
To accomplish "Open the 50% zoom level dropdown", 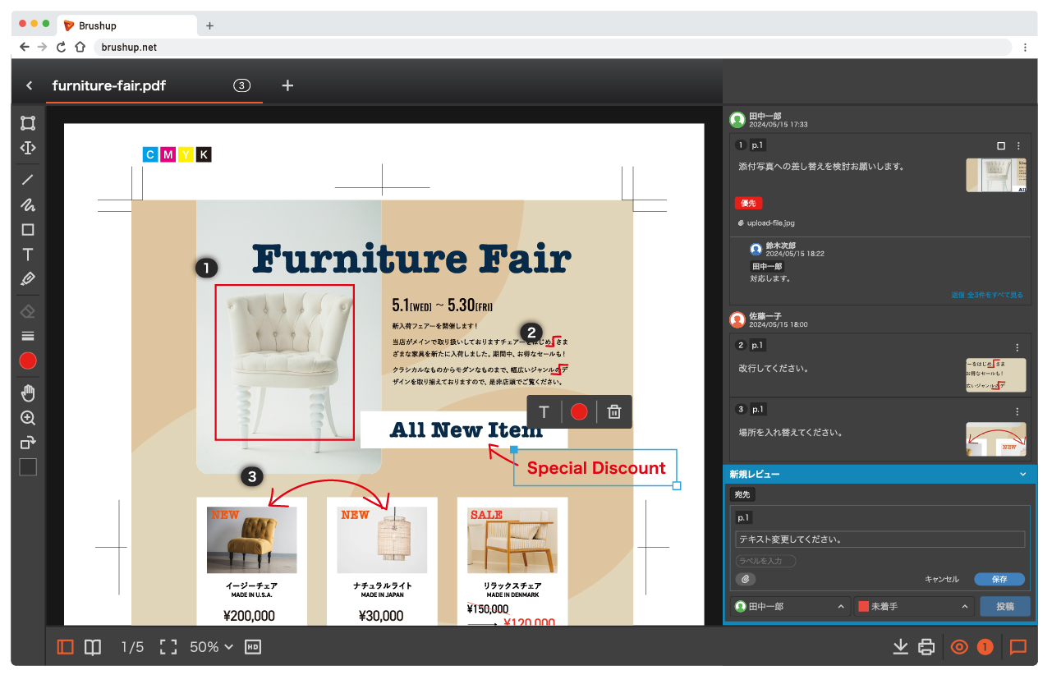I will 212,647.
